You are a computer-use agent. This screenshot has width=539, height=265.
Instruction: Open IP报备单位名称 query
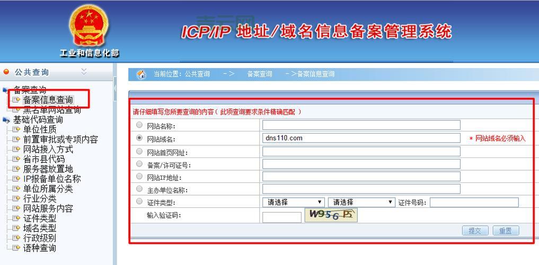(x=52, y=179)
